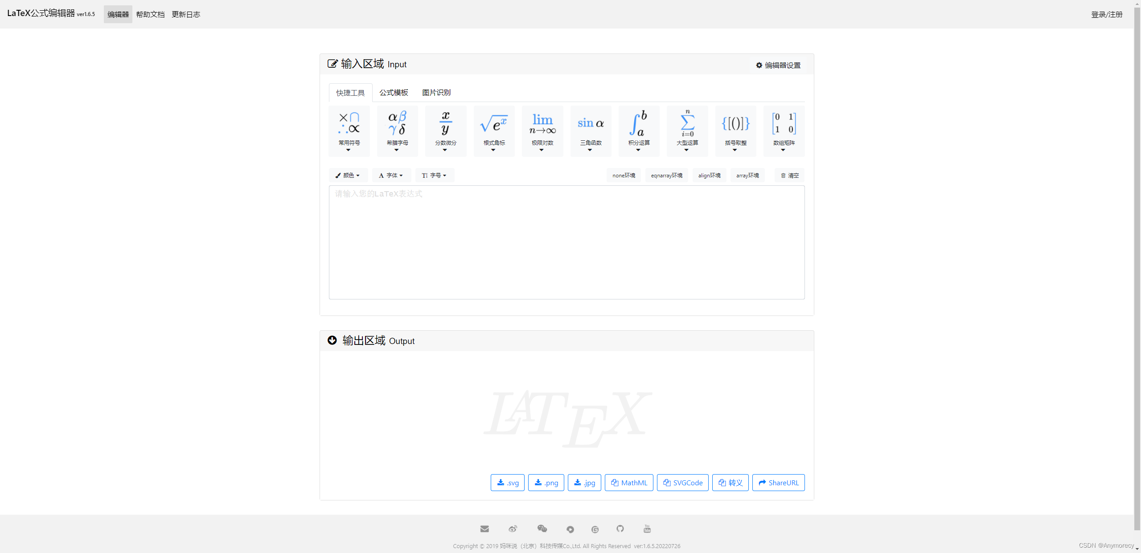The image size is (1141, 553).
Task: Click the 转义 escape copy button
Action: point(731,483)
